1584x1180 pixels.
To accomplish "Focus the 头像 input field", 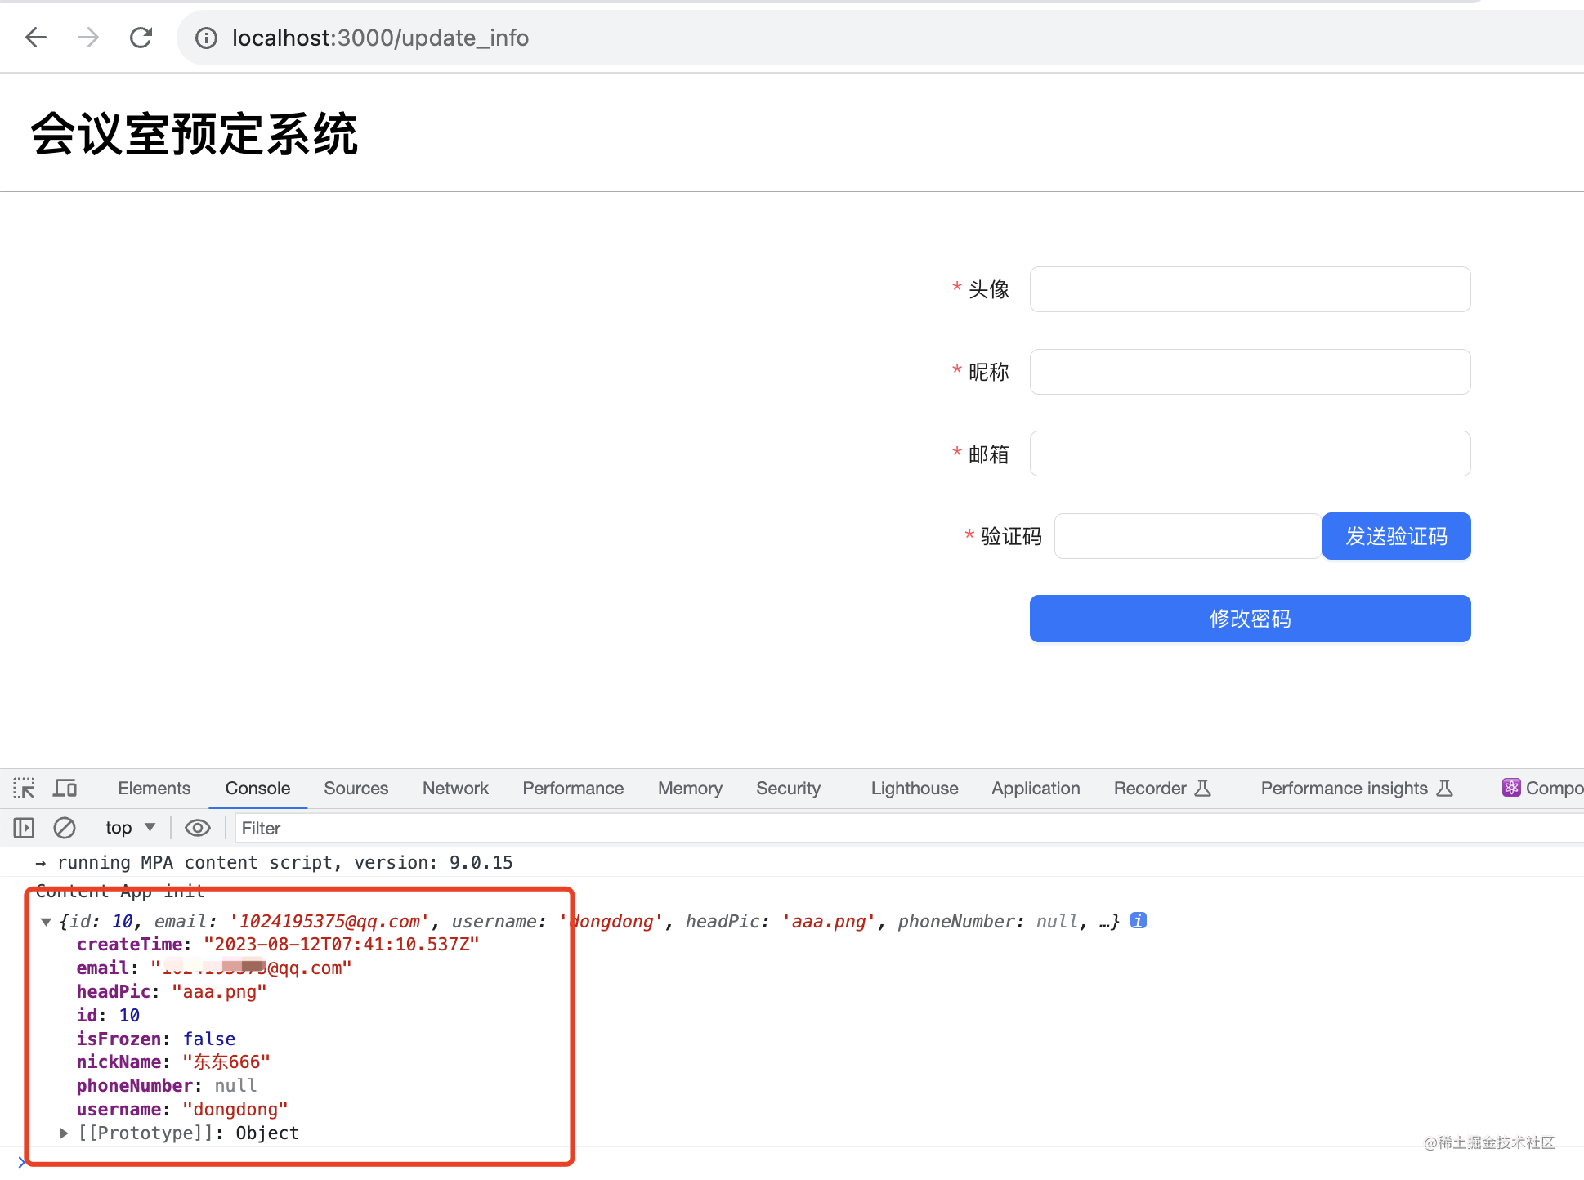I will click(1250, 289).
